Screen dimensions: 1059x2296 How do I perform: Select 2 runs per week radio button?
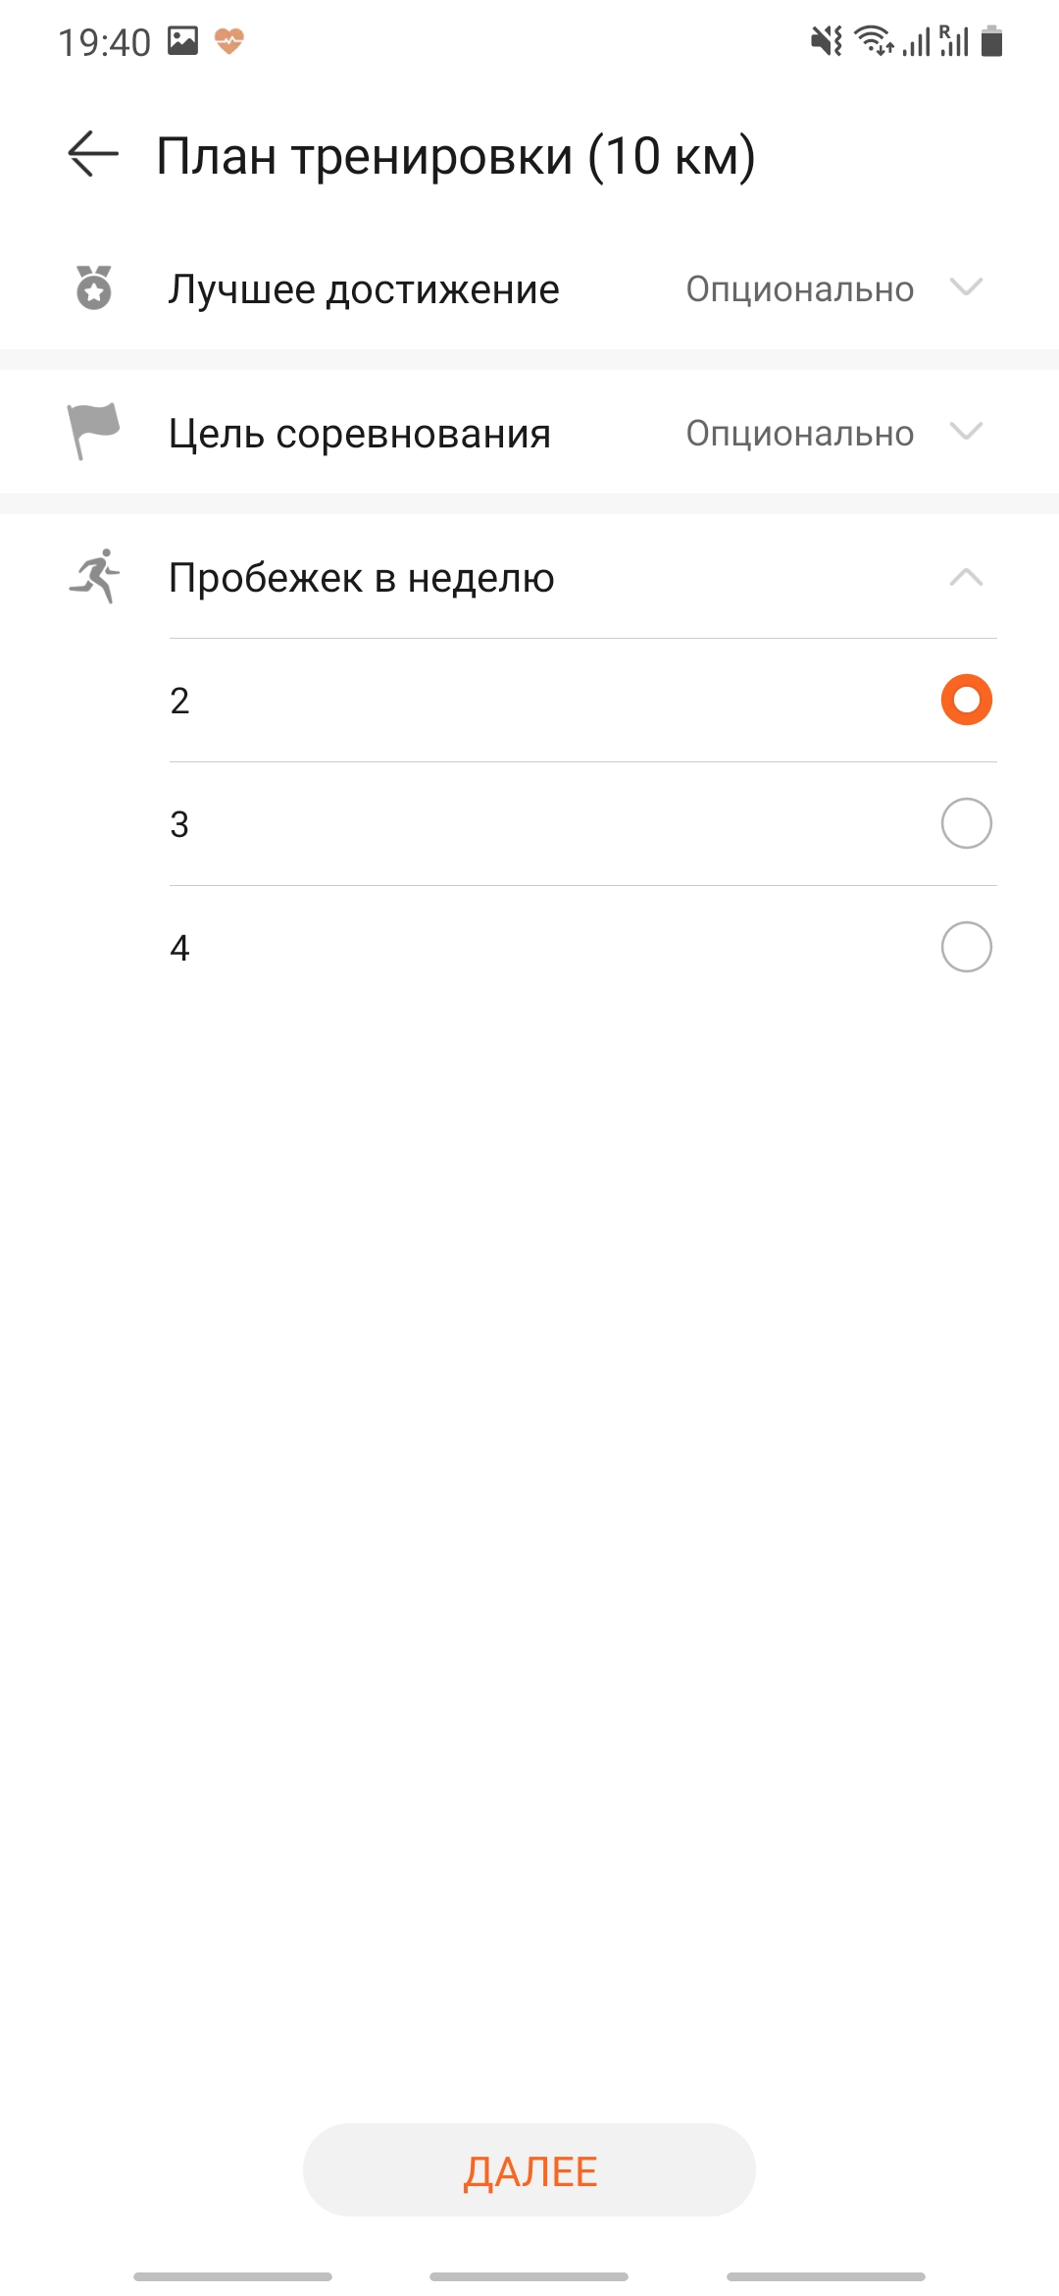tap(966, 700)
